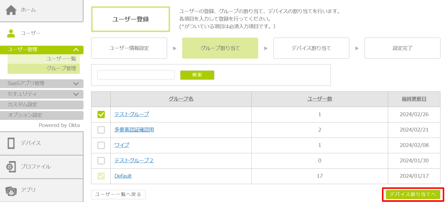Select the デバイス割り当て step tab
Screen dimensions: 446x202
tap(311, 48)
